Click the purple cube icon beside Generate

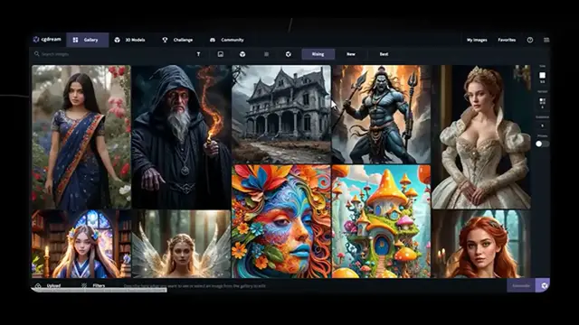(x=543, y=285)
